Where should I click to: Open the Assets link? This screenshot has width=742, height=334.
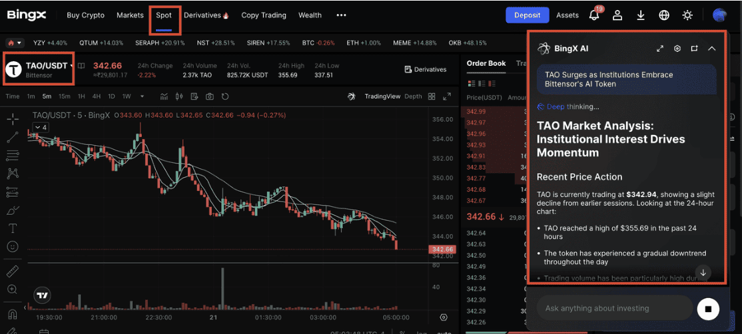tap(567, 15)
